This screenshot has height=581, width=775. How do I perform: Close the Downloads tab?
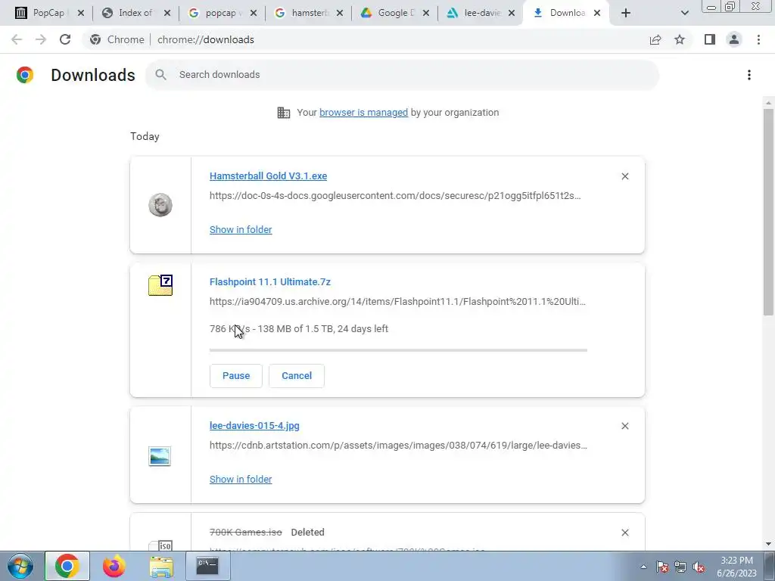[x=597, y=13]
